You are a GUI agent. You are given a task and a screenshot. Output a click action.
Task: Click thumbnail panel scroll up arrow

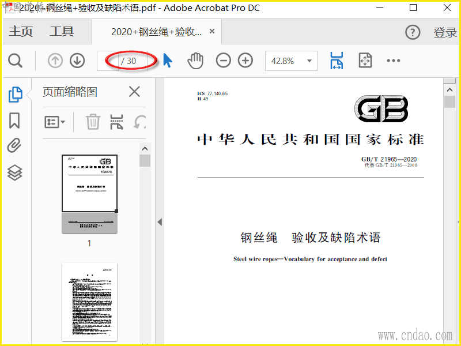pos(145,149)
